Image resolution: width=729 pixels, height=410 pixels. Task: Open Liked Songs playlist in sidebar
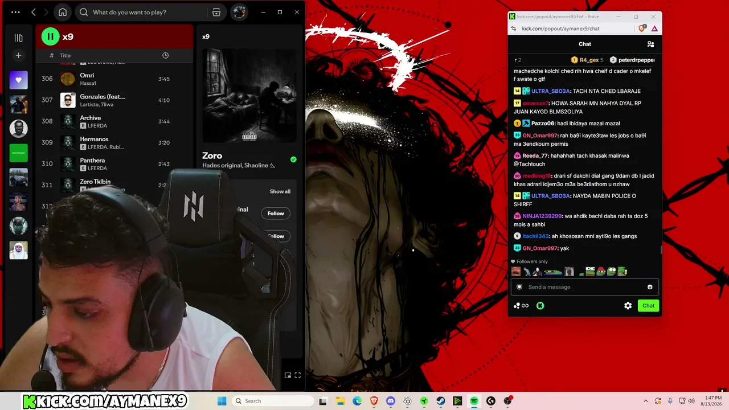coord(18,80)
